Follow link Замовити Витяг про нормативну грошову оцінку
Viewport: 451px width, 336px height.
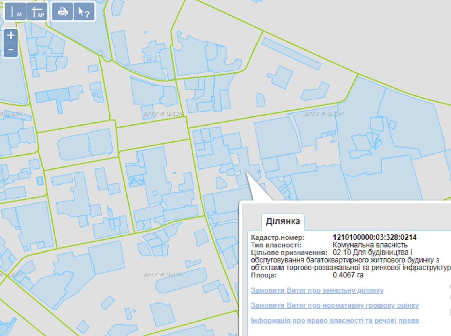pyautogui.click(x=334, y=306)
